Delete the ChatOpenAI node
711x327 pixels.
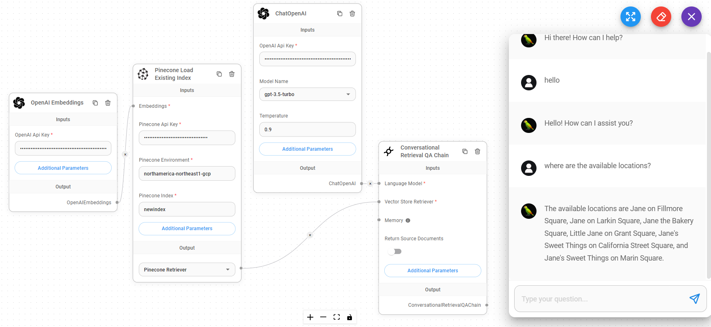352,13
